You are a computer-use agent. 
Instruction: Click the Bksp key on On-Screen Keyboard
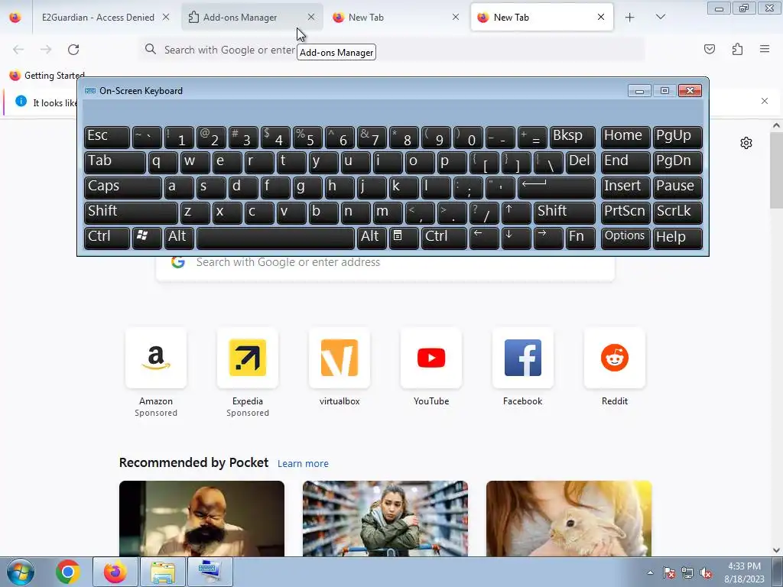click(x=572, y=137)
